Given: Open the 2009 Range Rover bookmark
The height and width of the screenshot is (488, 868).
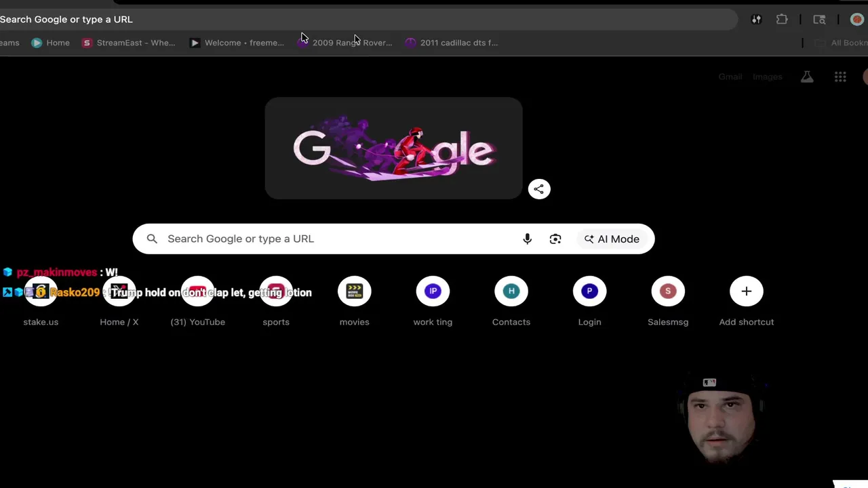Looking at the screenshot, I should tap(344, 43).
